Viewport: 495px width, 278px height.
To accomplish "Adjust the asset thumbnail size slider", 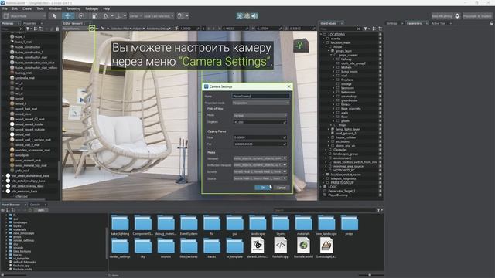I will click(370, 275).
